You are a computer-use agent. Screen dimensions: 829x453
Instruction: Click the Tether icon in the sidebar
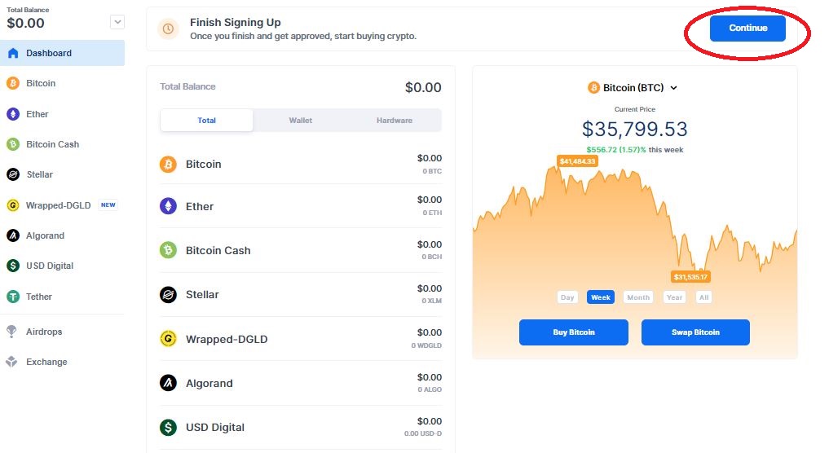tap(13, 297)
